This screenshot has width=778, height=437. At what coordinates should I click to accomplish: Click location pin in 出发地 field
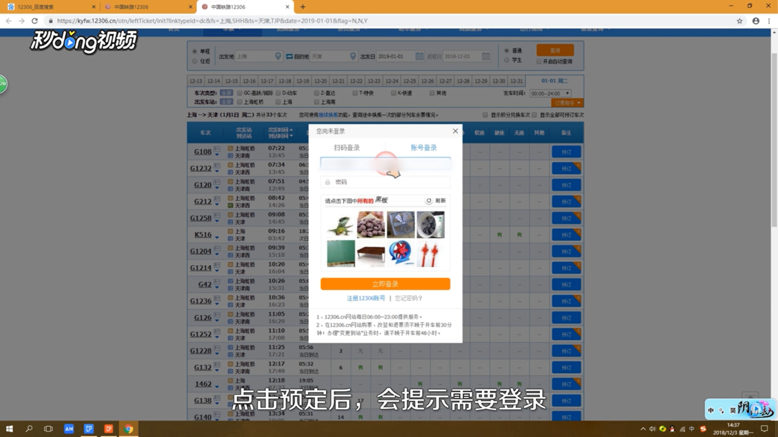click(278, 56)
